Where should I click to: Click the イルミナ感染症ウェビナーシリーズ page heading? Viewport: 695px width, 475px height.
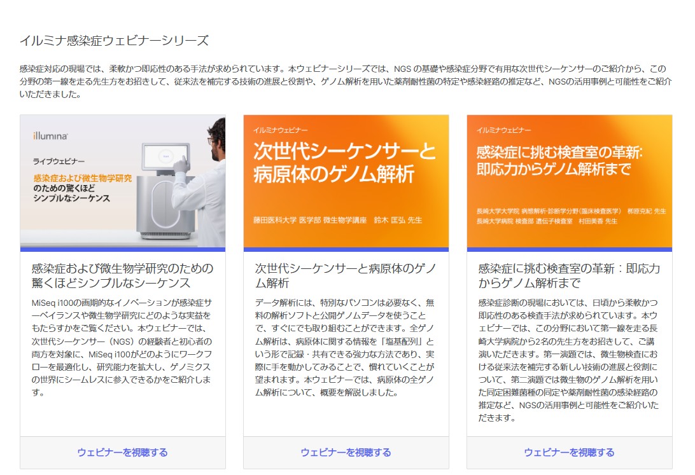point(114,41)
